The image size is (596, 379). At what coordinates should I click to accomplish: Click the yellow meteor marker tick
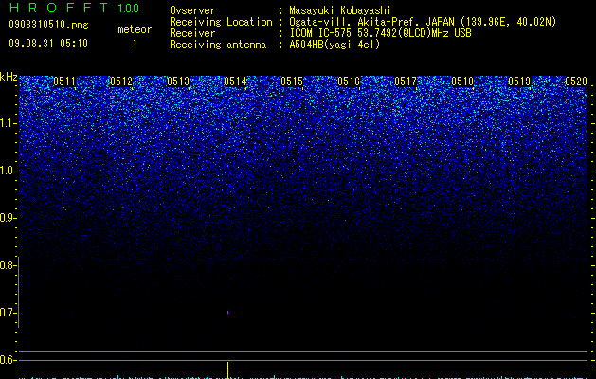[227, 370]
